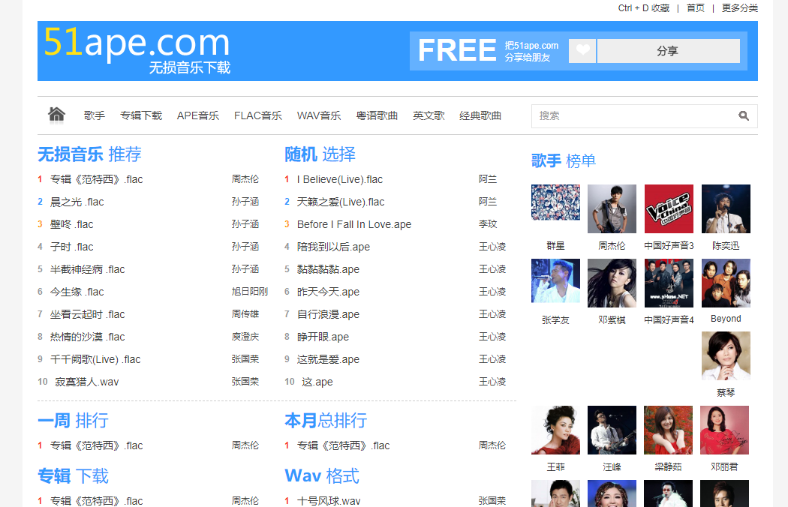Open the 中国好声音3 thumbnail
788x507 pixels.
669,209
